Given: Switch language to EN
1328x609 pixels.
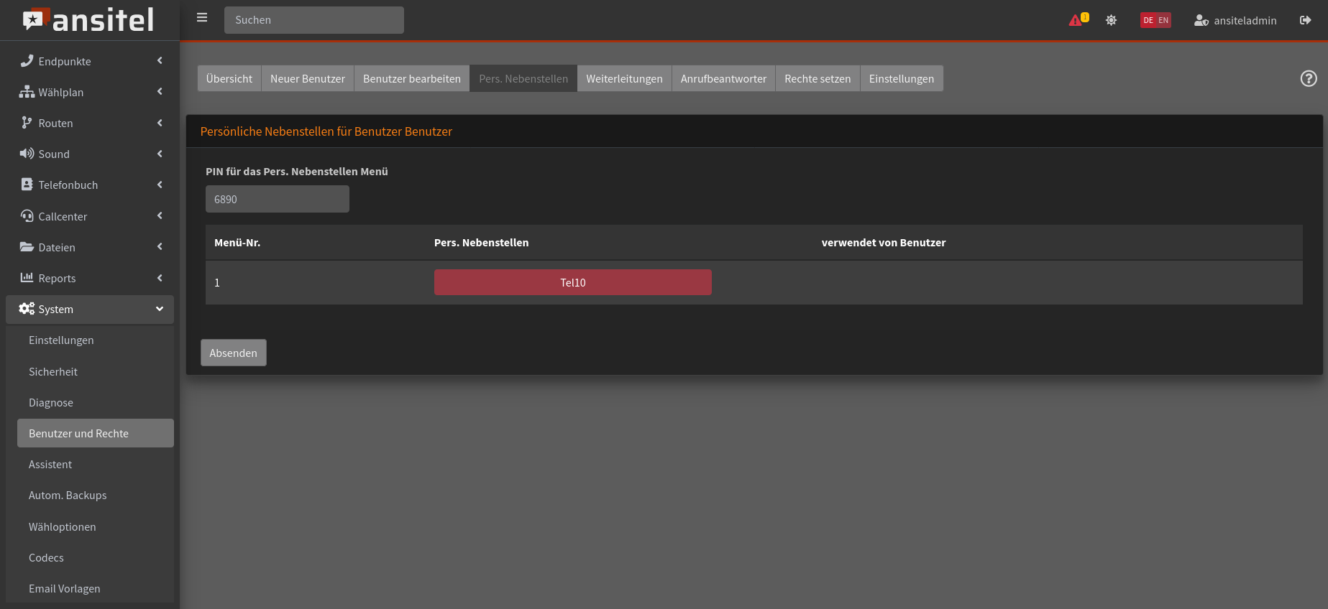Looking at the screenshot, I should [x=1163, y=20].
